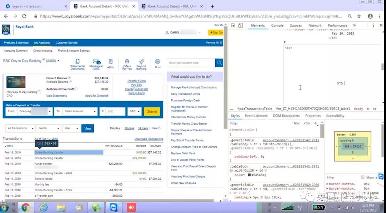Open Windows Start button
This screenshot has width=386, height=213.
[4, 208]
